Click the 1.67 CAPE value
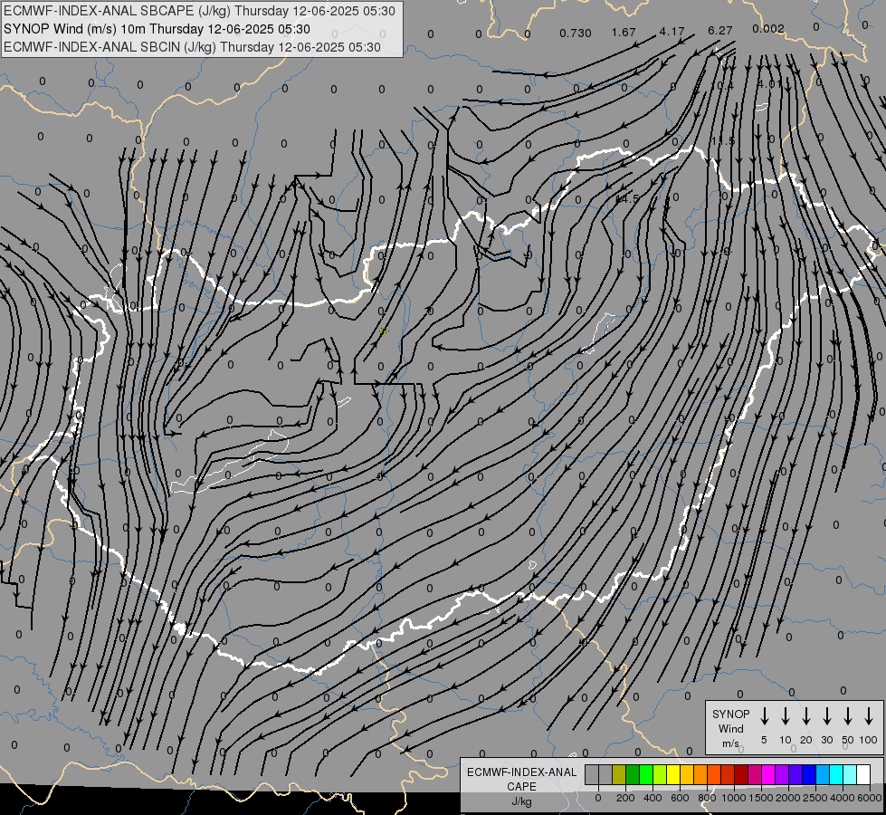Viewport: 886px width, 815px height. point(624,32)
